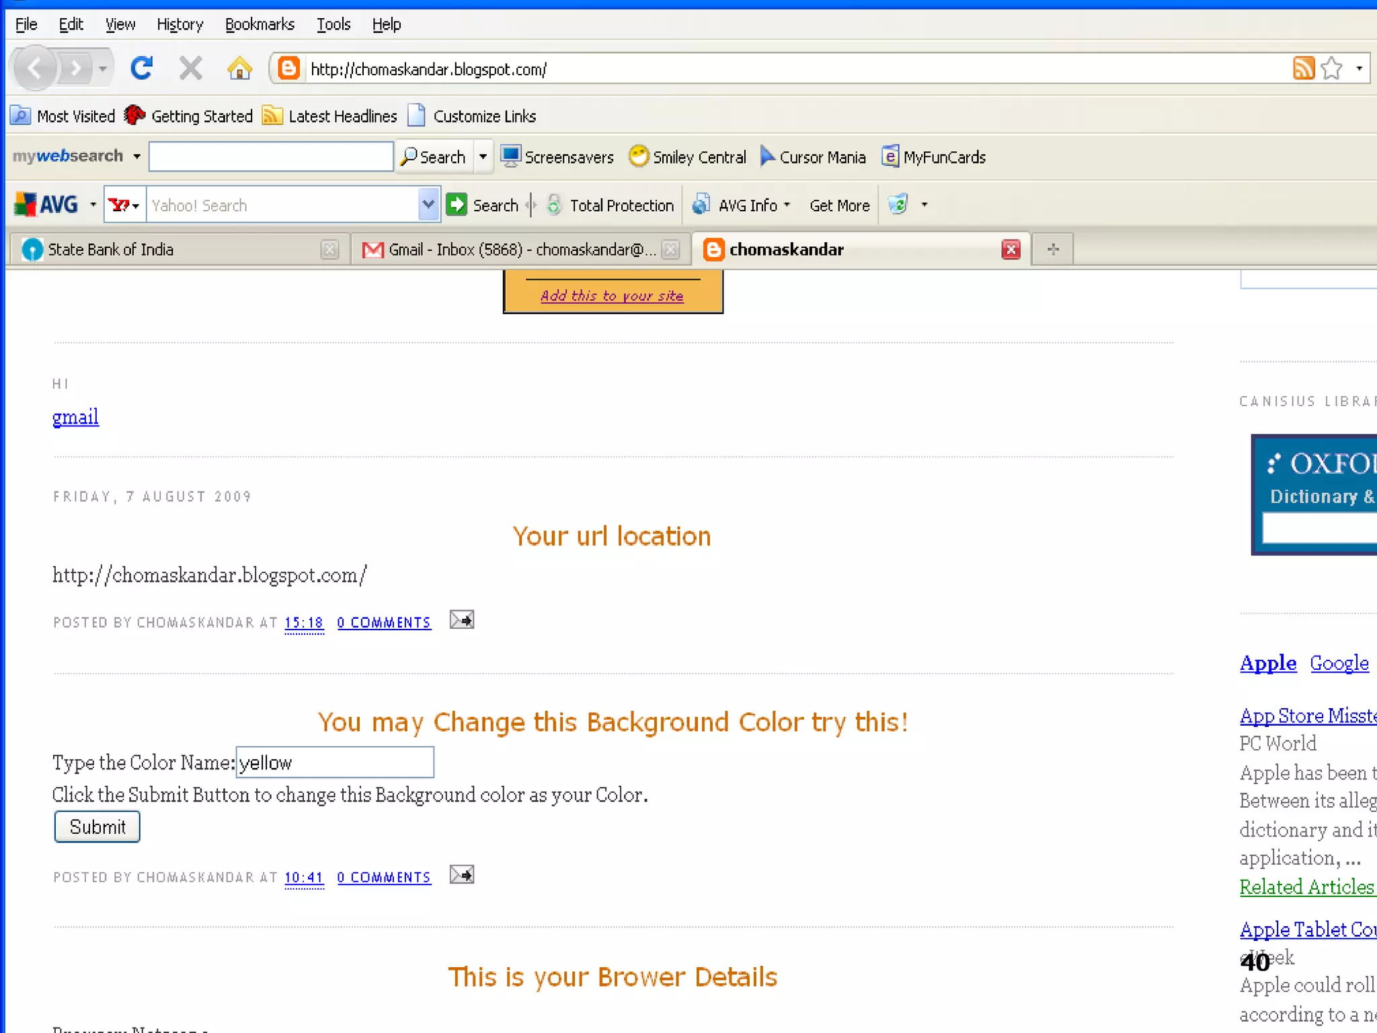Open the gmail link
The image size is (1377, 1033).
pos(75,418)
